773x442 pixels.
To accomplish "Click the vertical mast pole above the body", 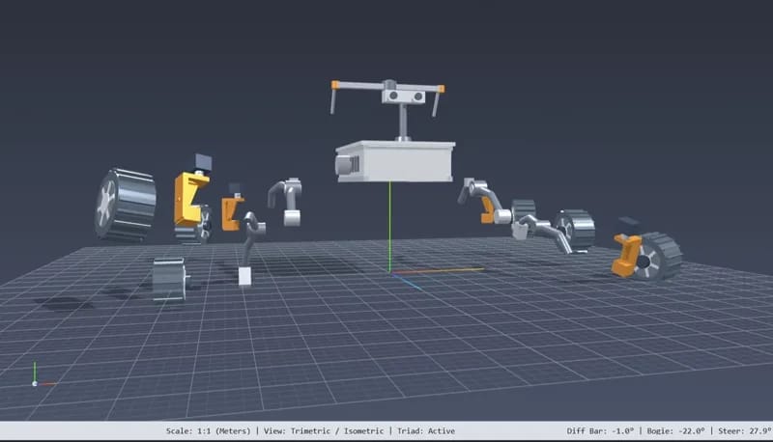I will click(x=403, y=122).
